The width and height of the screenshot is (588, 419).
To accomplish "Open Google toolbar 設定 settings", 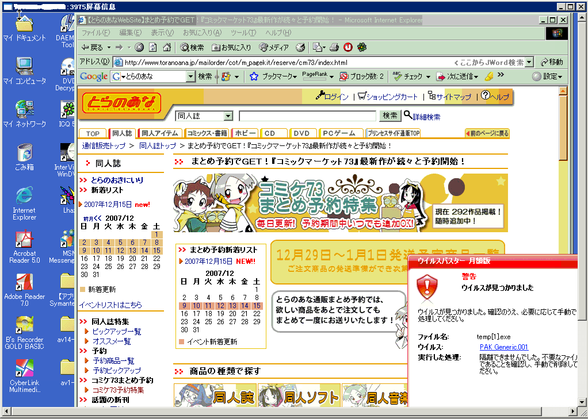I will pyautogui.click(x=547, y=76).
